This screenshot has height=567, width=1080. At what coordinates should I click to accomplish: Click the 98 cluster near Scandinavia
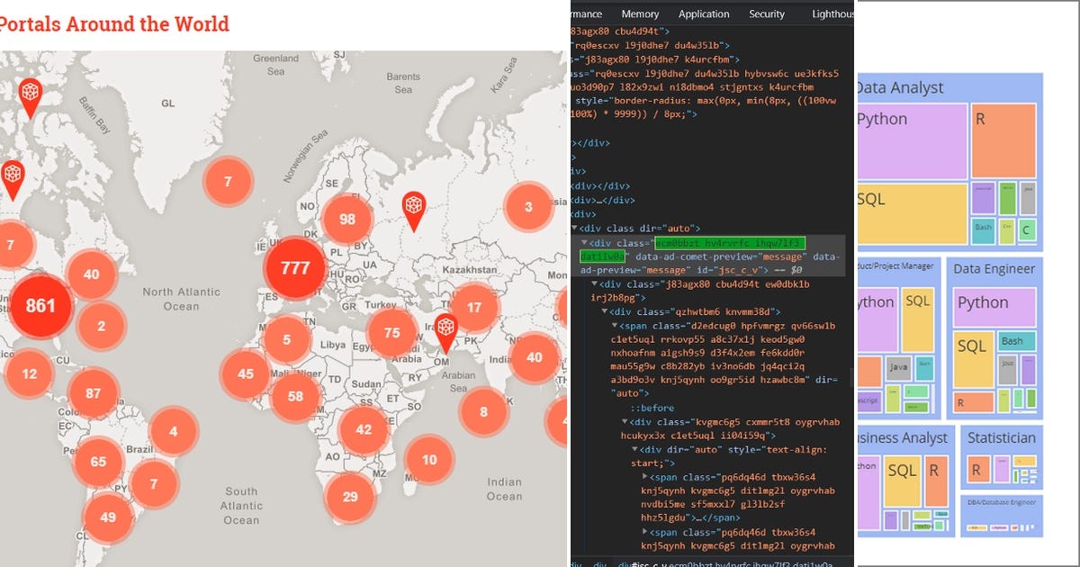[x=348, y=219]
